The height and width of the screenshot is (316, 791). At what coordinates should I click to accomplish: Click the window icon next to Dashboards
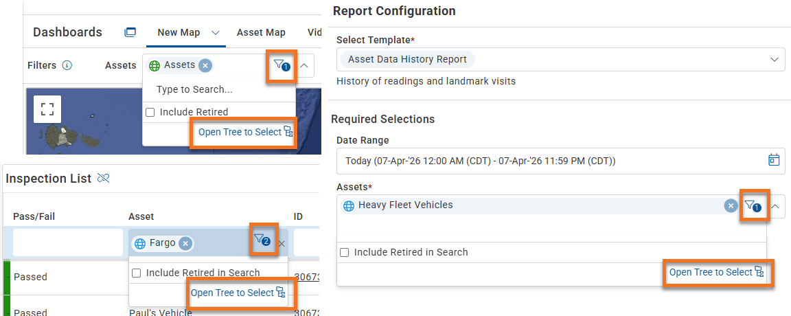[130, 32]
